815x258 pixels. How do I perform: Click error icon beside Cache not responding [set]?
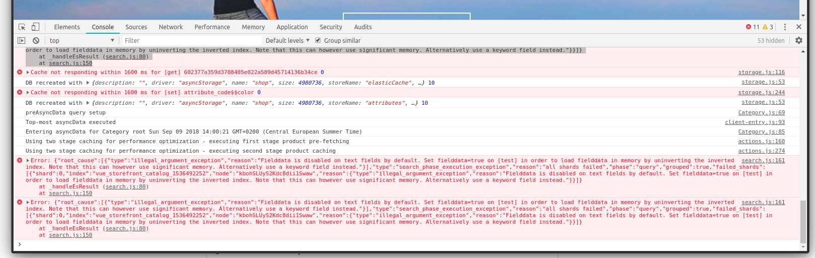coord(20,92)
